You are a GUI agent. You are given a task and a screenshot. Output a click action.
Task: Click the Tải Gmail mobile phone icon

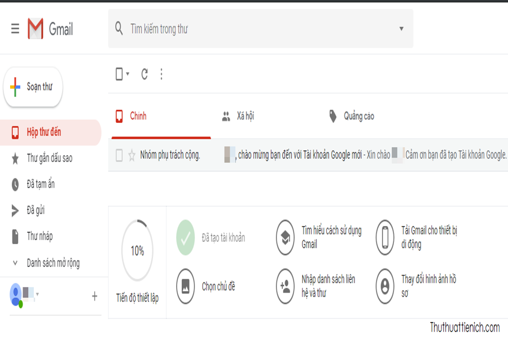pyautogui.click(x=385, y=237)
